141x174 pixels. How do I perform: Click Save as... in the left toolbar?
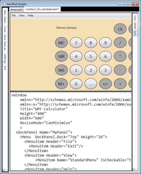(5, 46)
